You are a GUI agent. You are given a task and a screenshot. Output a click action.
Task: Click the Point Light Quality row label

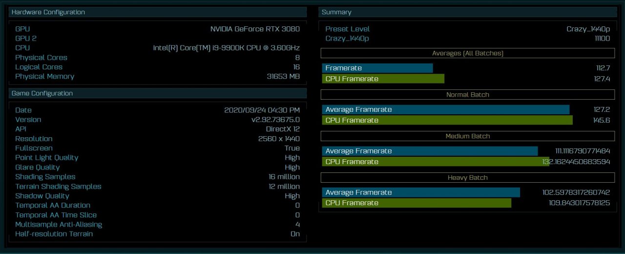(x=47, y=158)
